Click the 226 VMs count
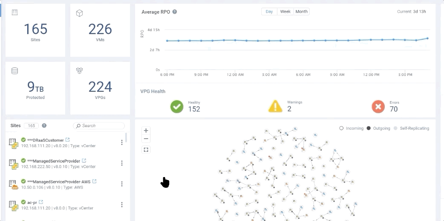Image resolution: width=444 pixels, height=221 pixels. click(x=100, y=29)
